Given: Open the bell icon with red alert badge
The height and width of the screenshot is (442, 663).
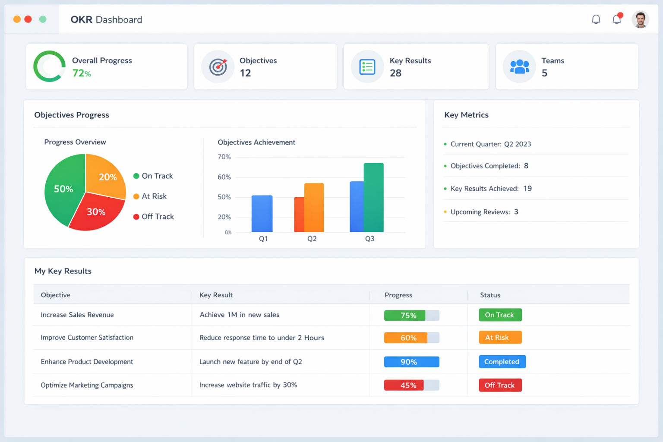Looking at the screenshot, I should point(616,19).
